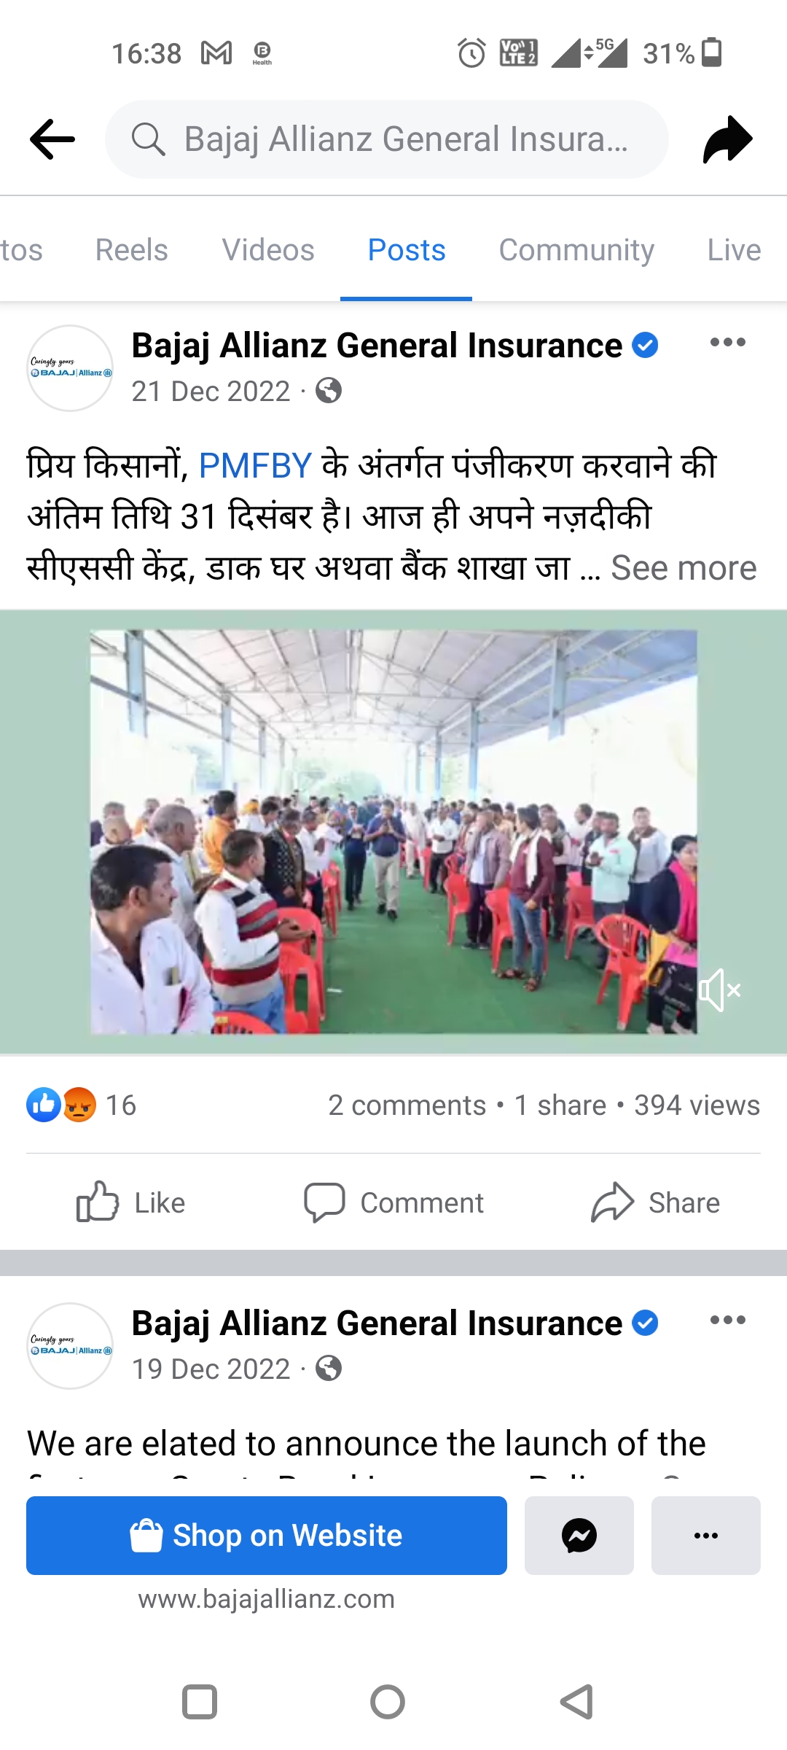787x1750 pixels.
Task: Tap the back arrow icon
Action: click(52, 139)
